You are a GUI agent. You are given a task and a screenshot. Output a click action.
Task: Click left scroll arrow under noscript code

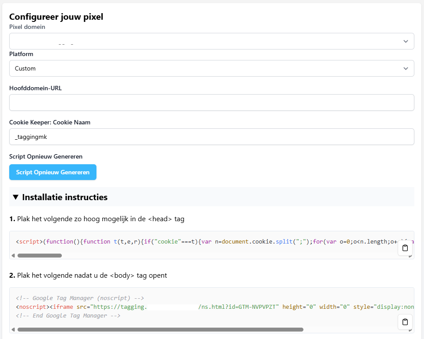(13, 329)
